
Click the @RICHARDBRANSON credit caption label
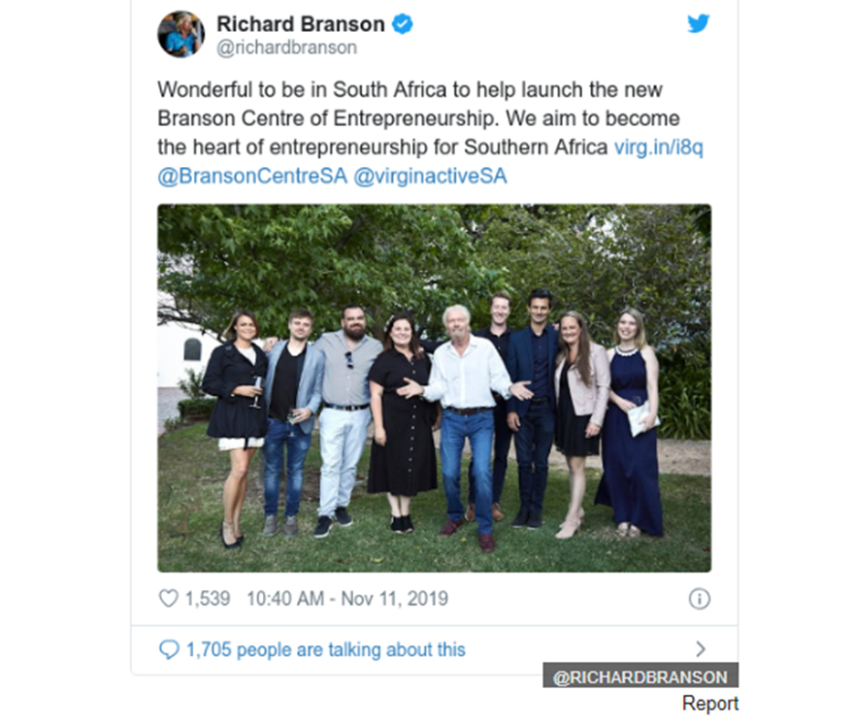click(640, 676)
